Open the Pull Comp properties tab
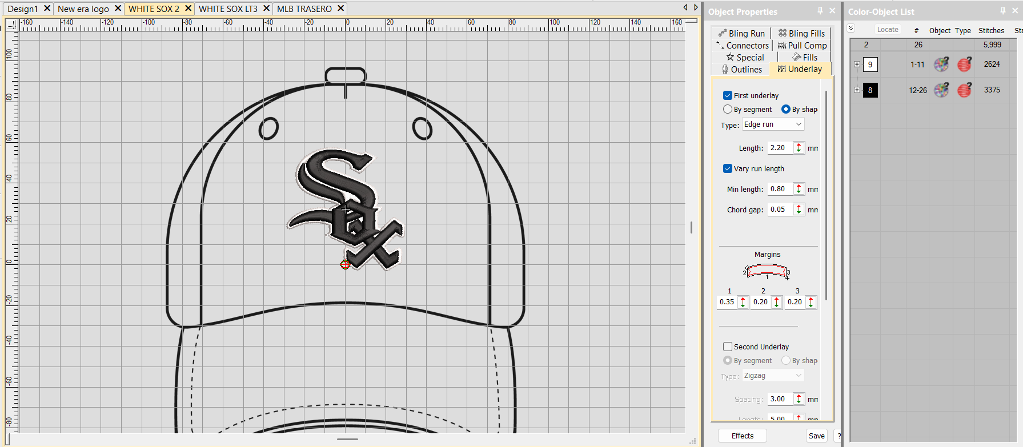Screen dimensions: 1023x447 pos(803,45)
